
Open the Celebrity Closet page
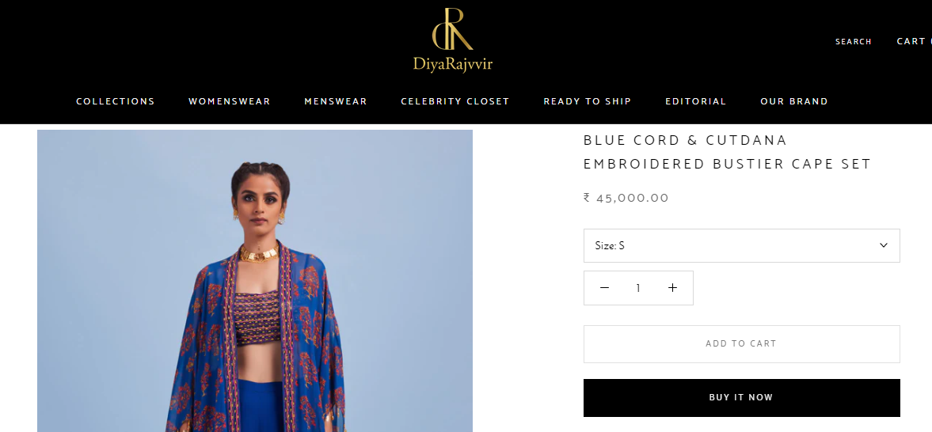[455, 101]
